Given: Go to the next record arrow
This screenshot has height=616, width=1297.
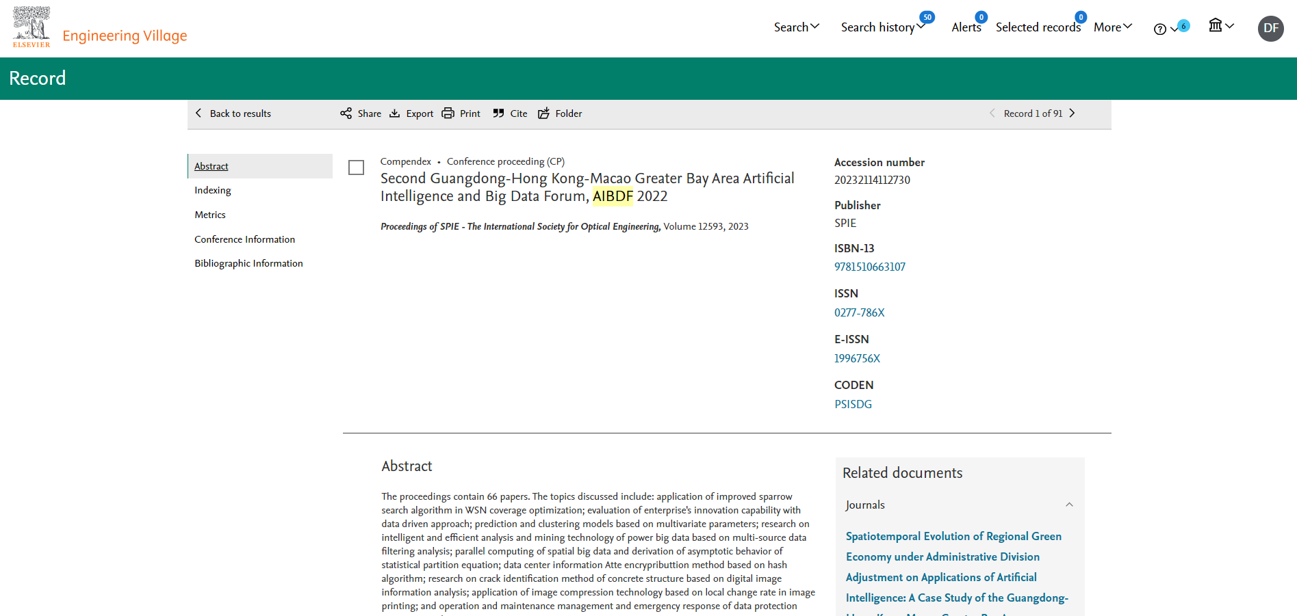Looking at the screenshot, I should (1073, 113).
